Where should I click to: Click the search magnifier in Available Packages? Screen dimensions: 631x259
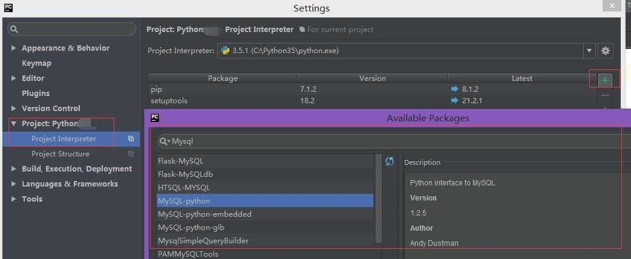point(164,141)
